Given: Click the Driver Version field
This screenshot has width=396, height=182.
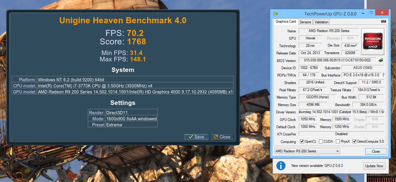Looking at the screenshot, I should 341,112.
